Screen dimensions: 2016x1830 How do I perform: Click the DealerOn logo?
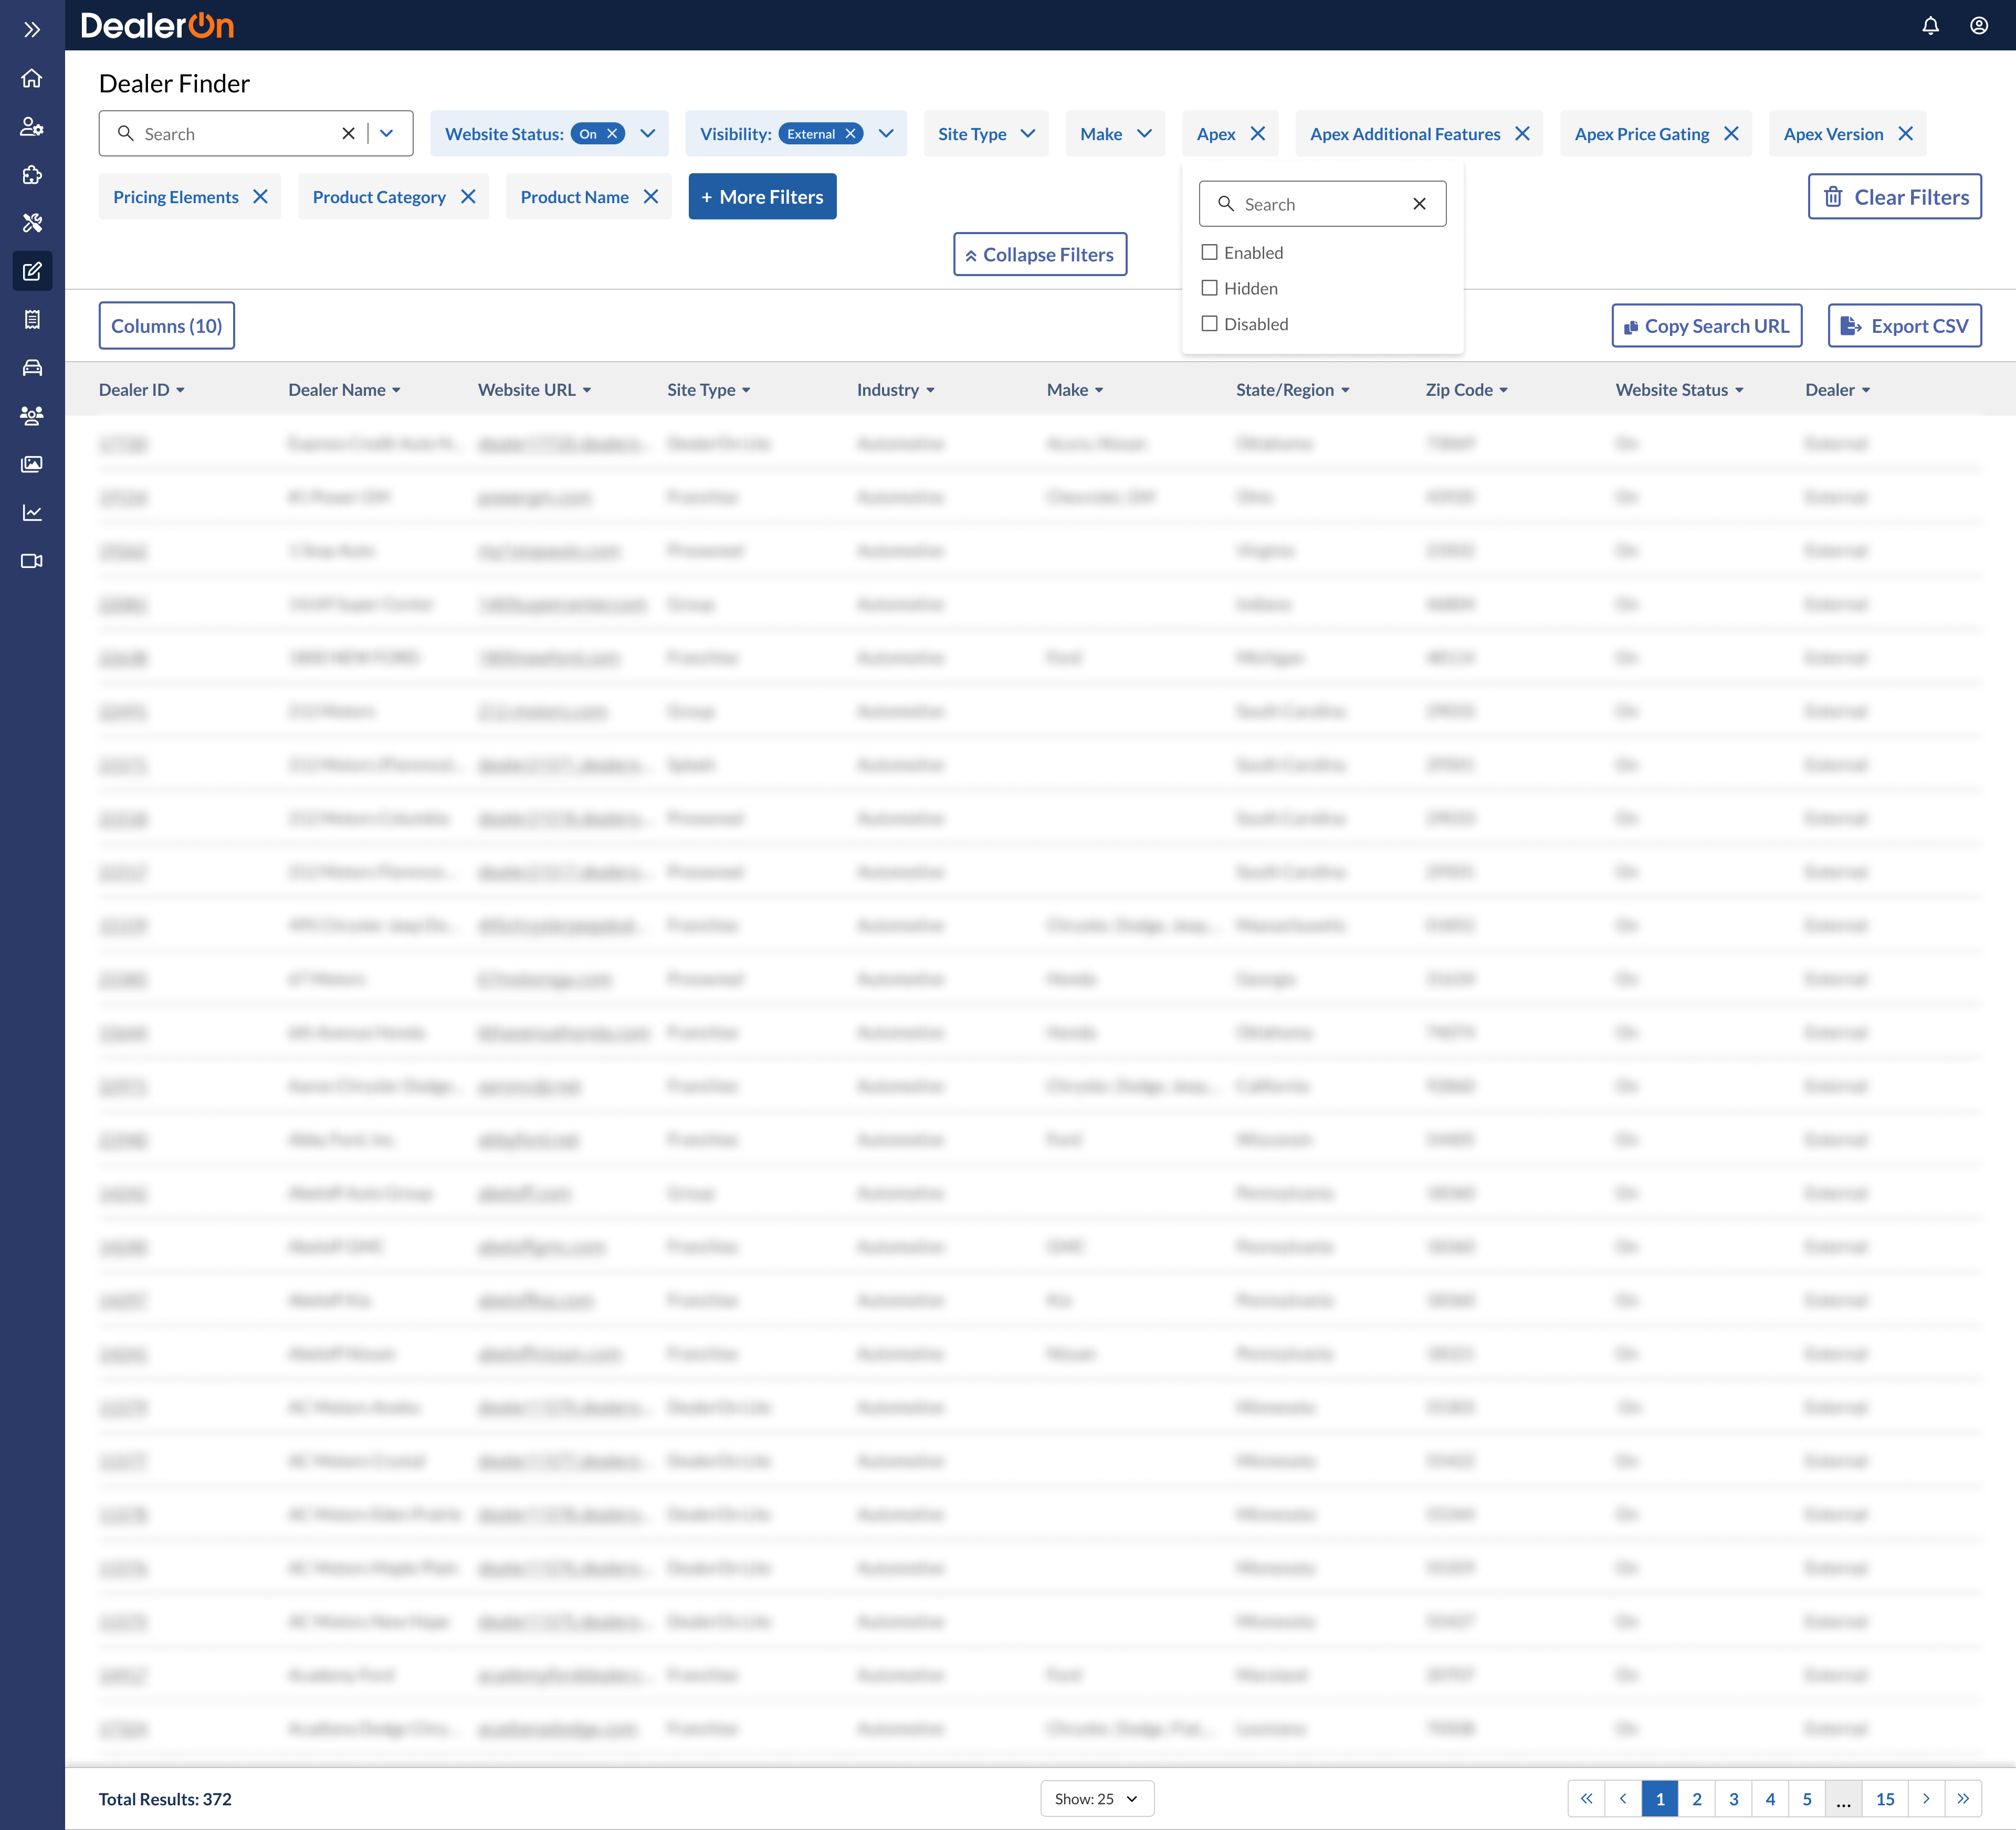tap(157, 26)
